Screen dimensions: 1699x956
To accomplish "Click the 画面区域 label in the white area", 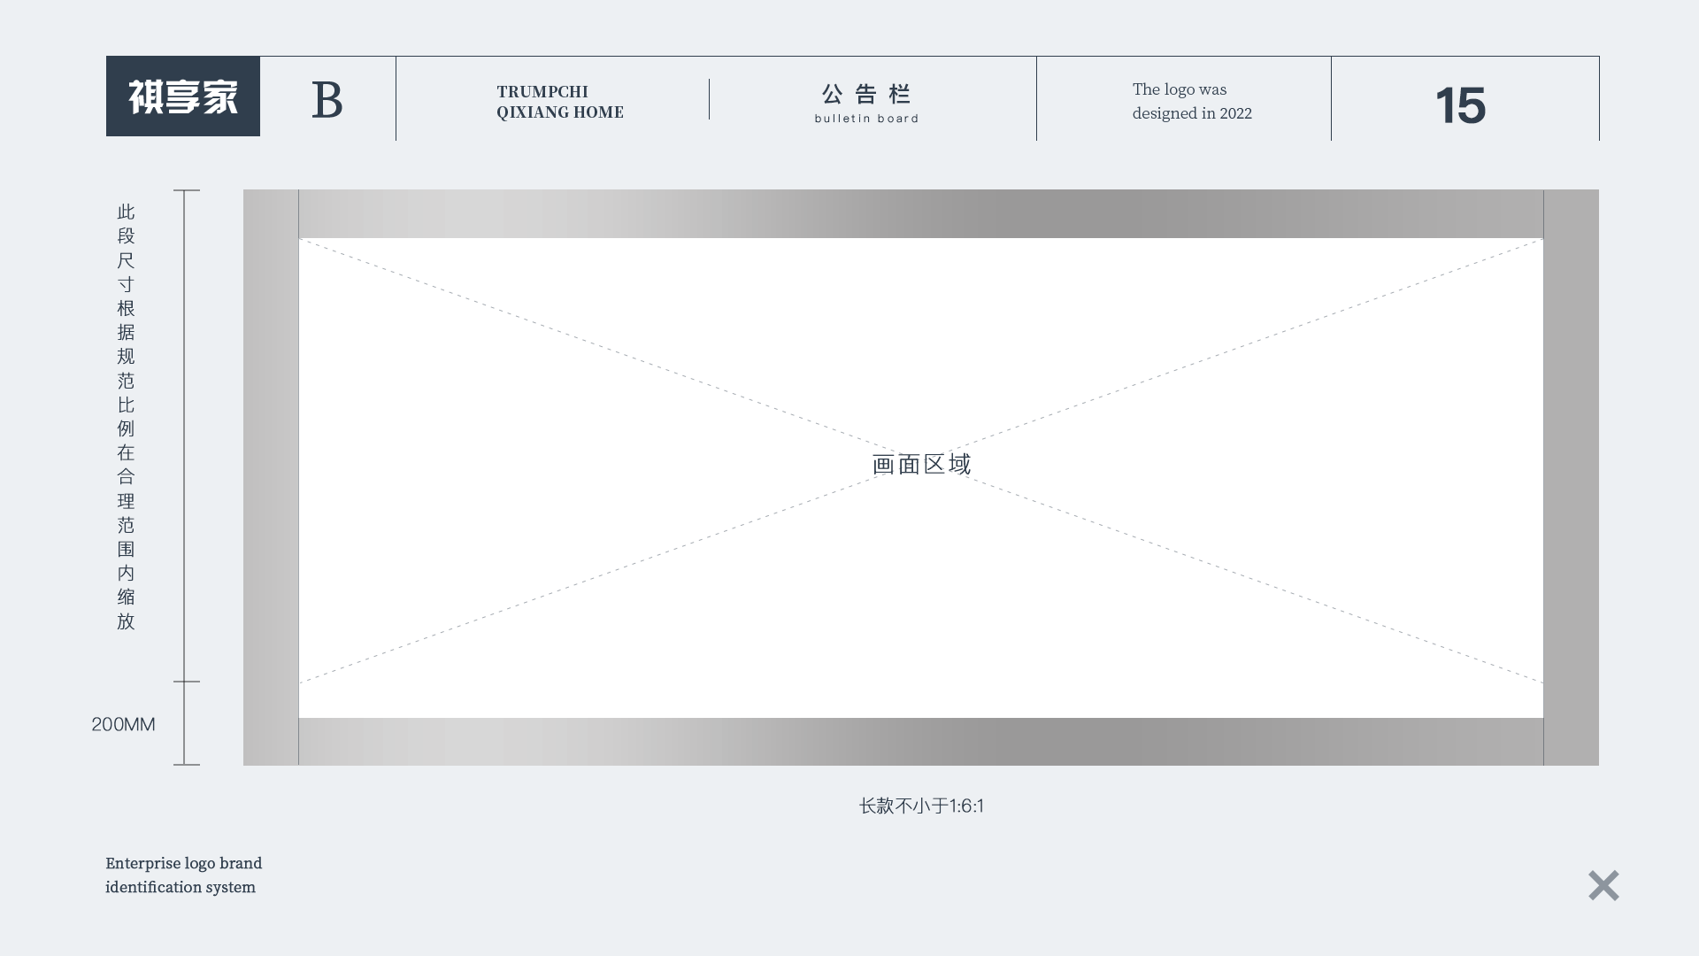I will pyautogui.click(x=921, y=464).
